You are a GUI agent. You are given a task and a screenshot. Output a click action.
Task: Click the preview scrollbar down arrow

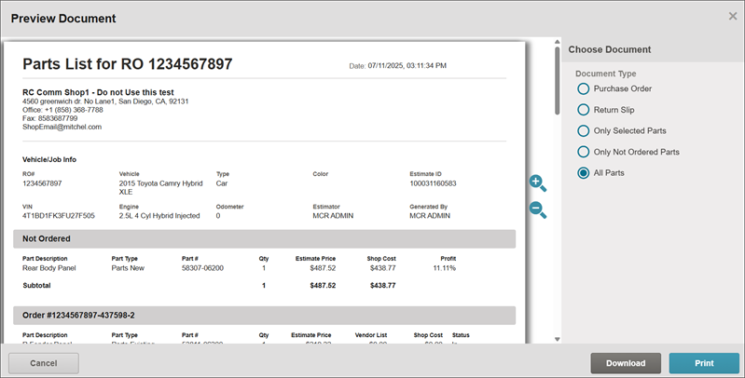click(558, 339)
